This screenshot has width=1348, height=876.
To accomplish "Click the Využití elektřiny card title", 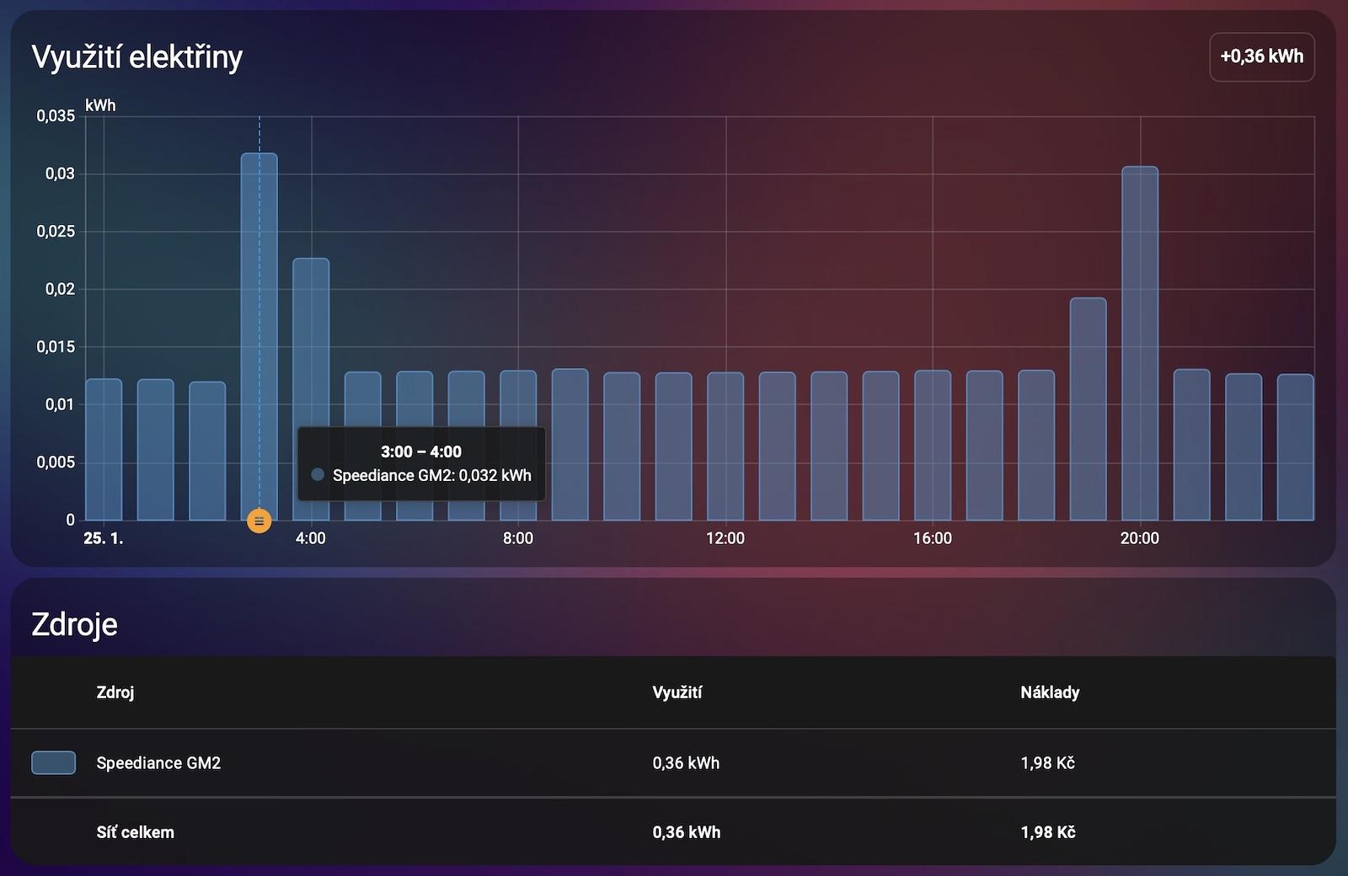I will [136, 57].
